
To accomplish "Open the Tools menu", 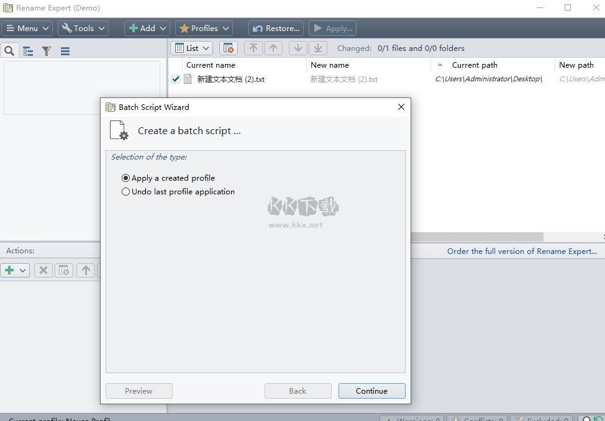I will (x=83, y=28).
